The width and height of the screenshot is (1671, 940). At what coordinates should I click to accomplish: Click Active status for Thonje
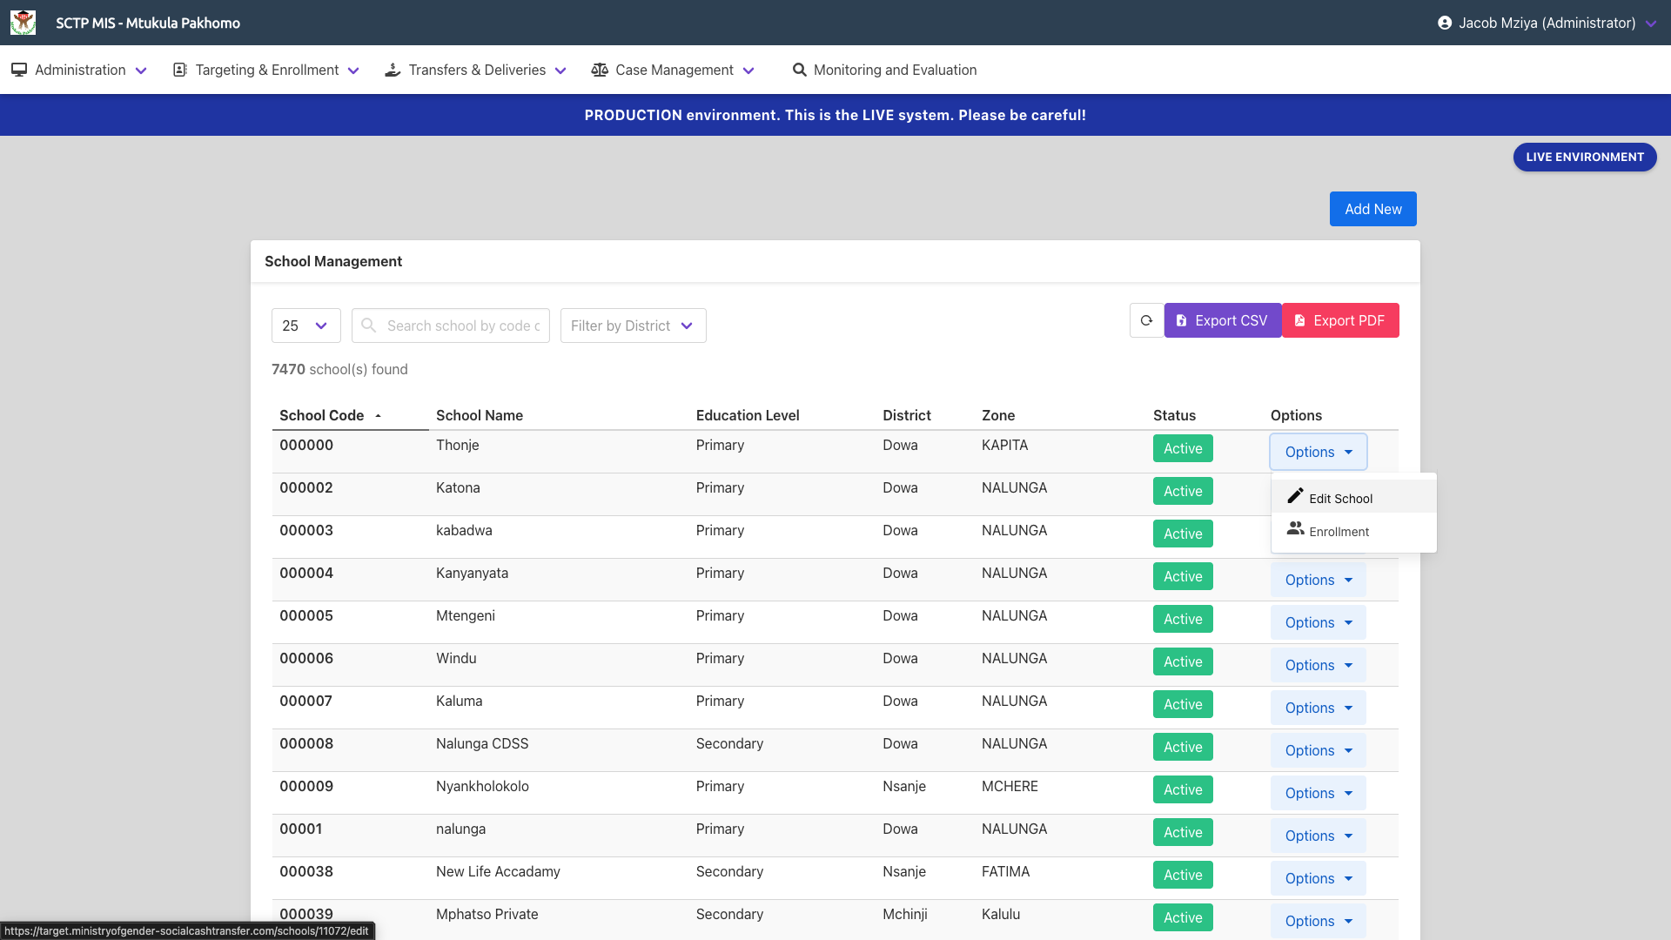pyautogui.click(x=1183, y=448)
